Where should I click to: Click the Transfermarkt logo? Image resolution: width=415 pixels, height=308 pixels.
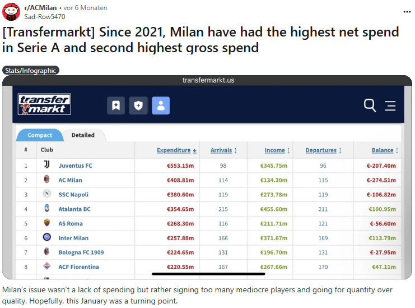tap(44, 105)
